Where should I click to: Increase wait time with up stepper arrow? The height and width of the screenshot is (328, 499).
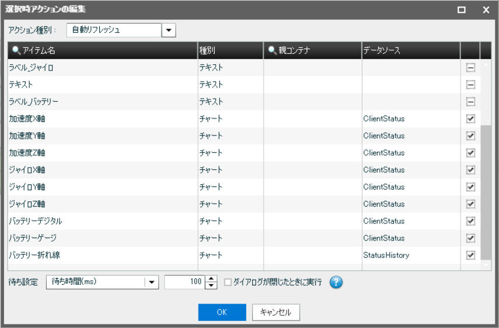tap(212, 279)
